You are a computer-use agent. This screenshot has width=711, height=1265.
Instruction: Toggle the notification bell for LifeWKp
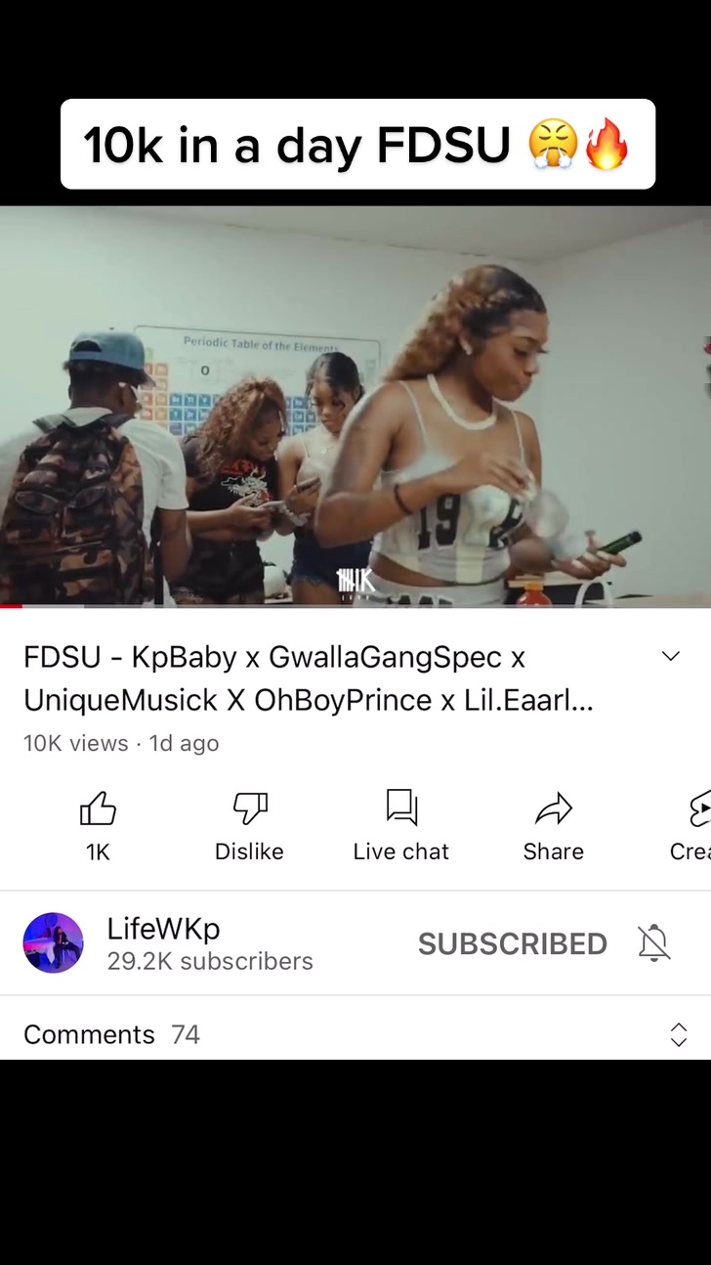[654, 943]
